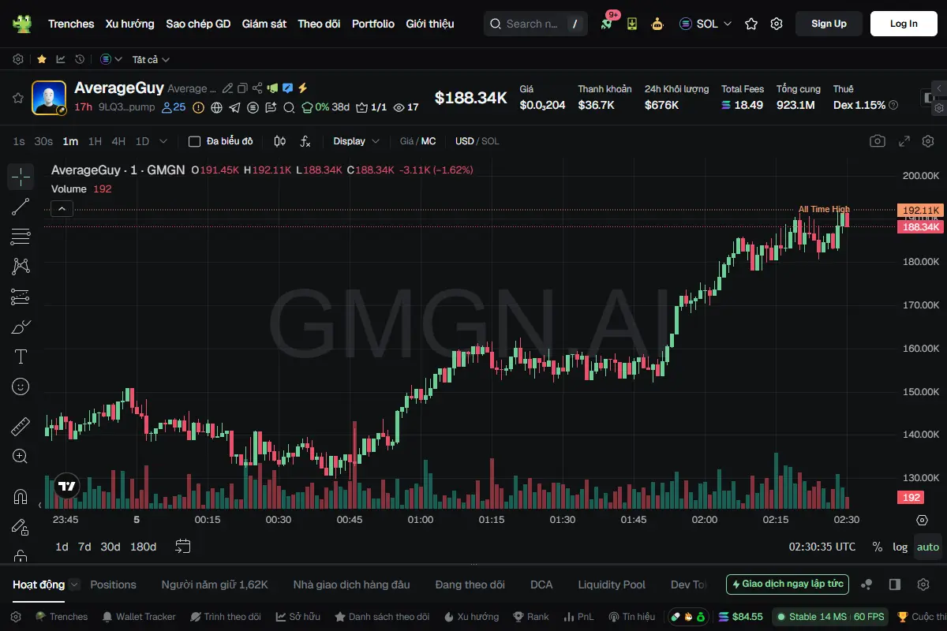Expand more timeframe options chevron

pos(163,141)
